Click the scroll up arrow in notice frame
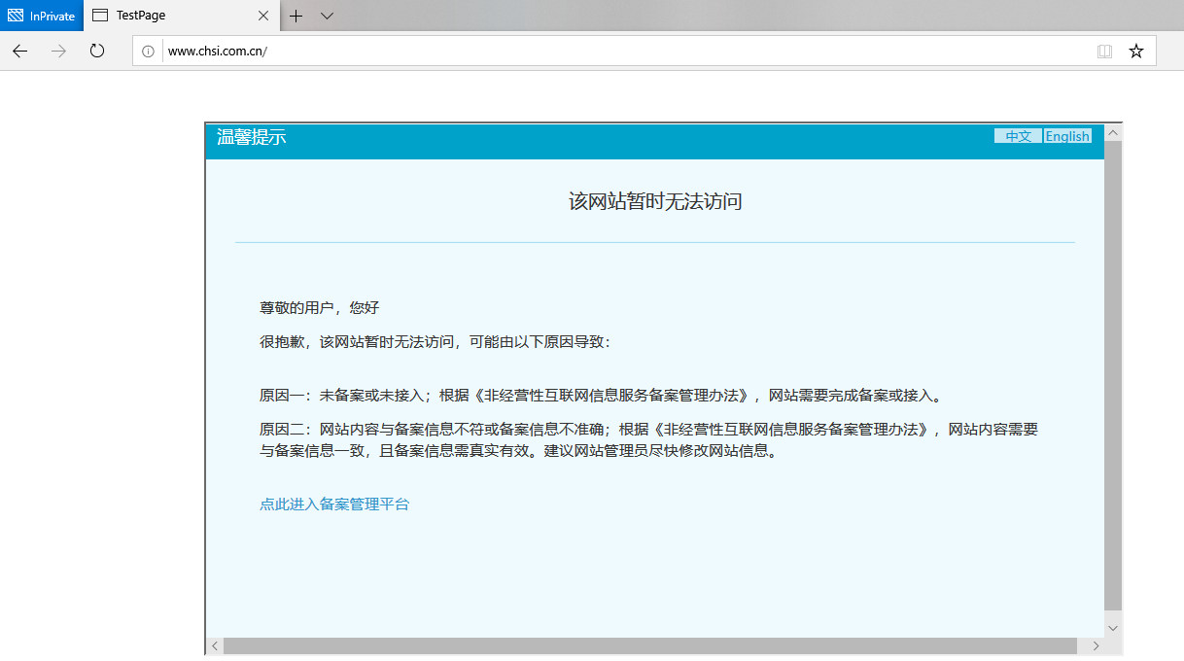 pos(1113,132)
